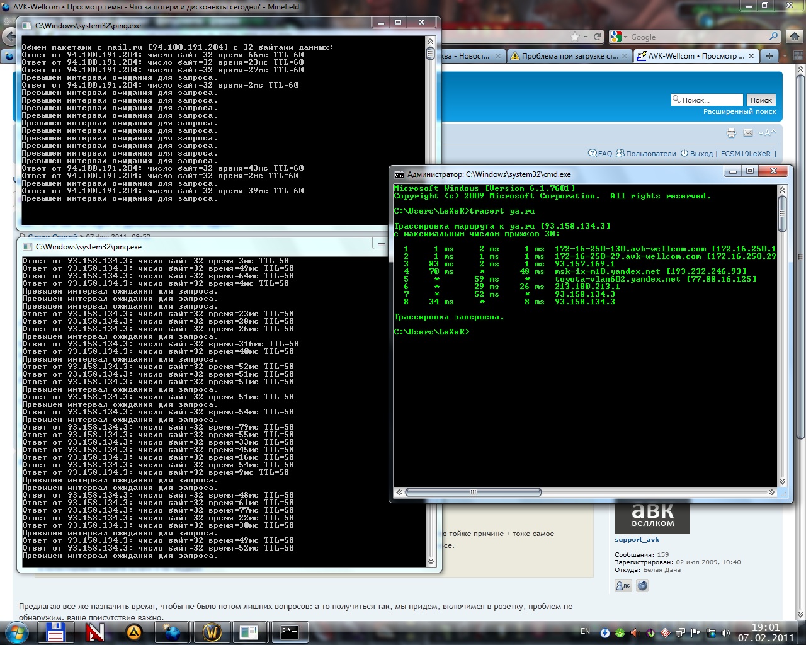Switch to World of Warcraft taskbar icon
Image resolution: width=806 pixels, height=645 pixels.
coord(212,632)
